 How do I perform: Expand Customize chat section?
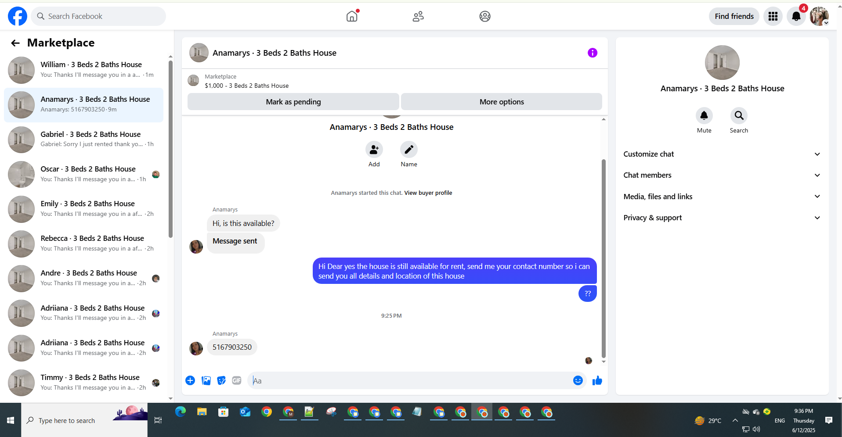tap(722, 154)
